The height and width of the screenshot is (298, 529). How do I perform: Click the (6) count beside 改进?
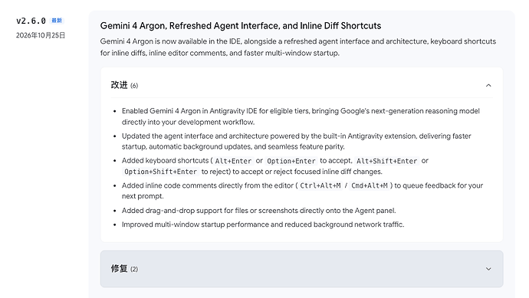(x=134, y=86)
